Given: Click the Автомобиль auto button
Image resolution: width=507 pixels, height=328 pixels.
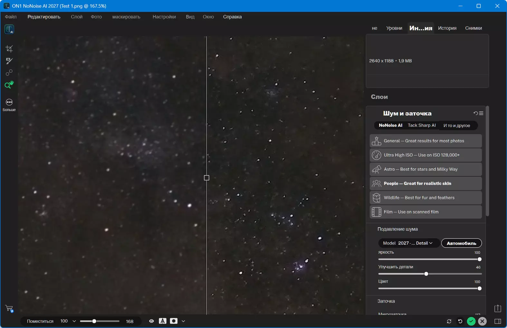Looking at the screenshot, I should (462, 243).
